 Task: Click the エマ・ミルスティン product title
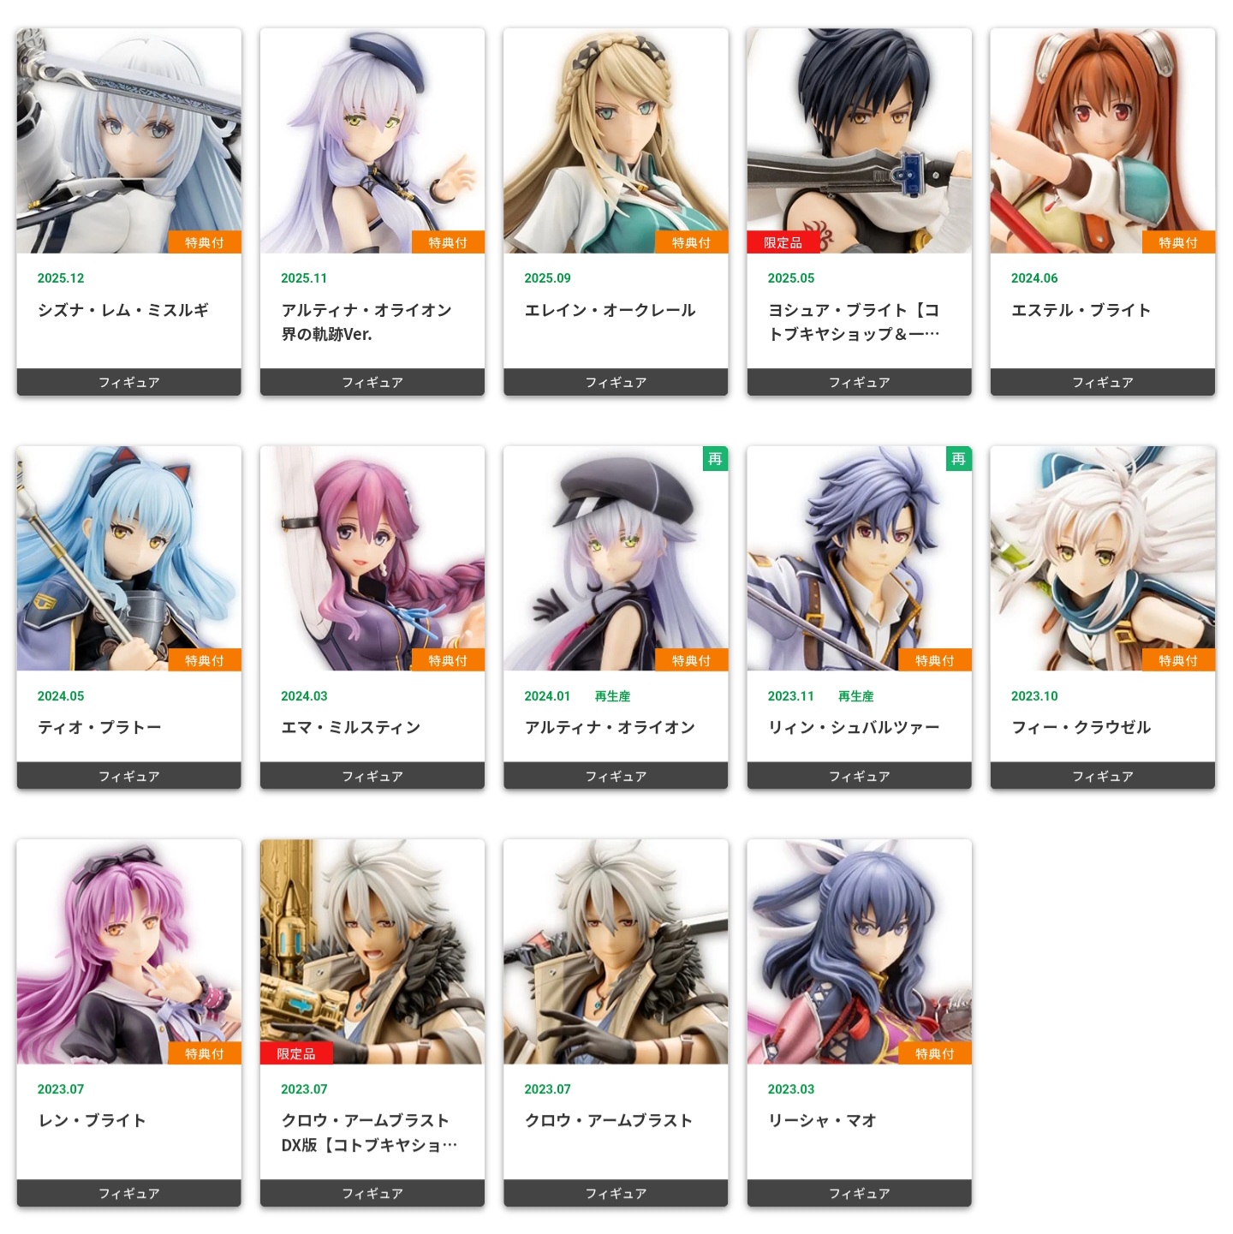[351, 727]
